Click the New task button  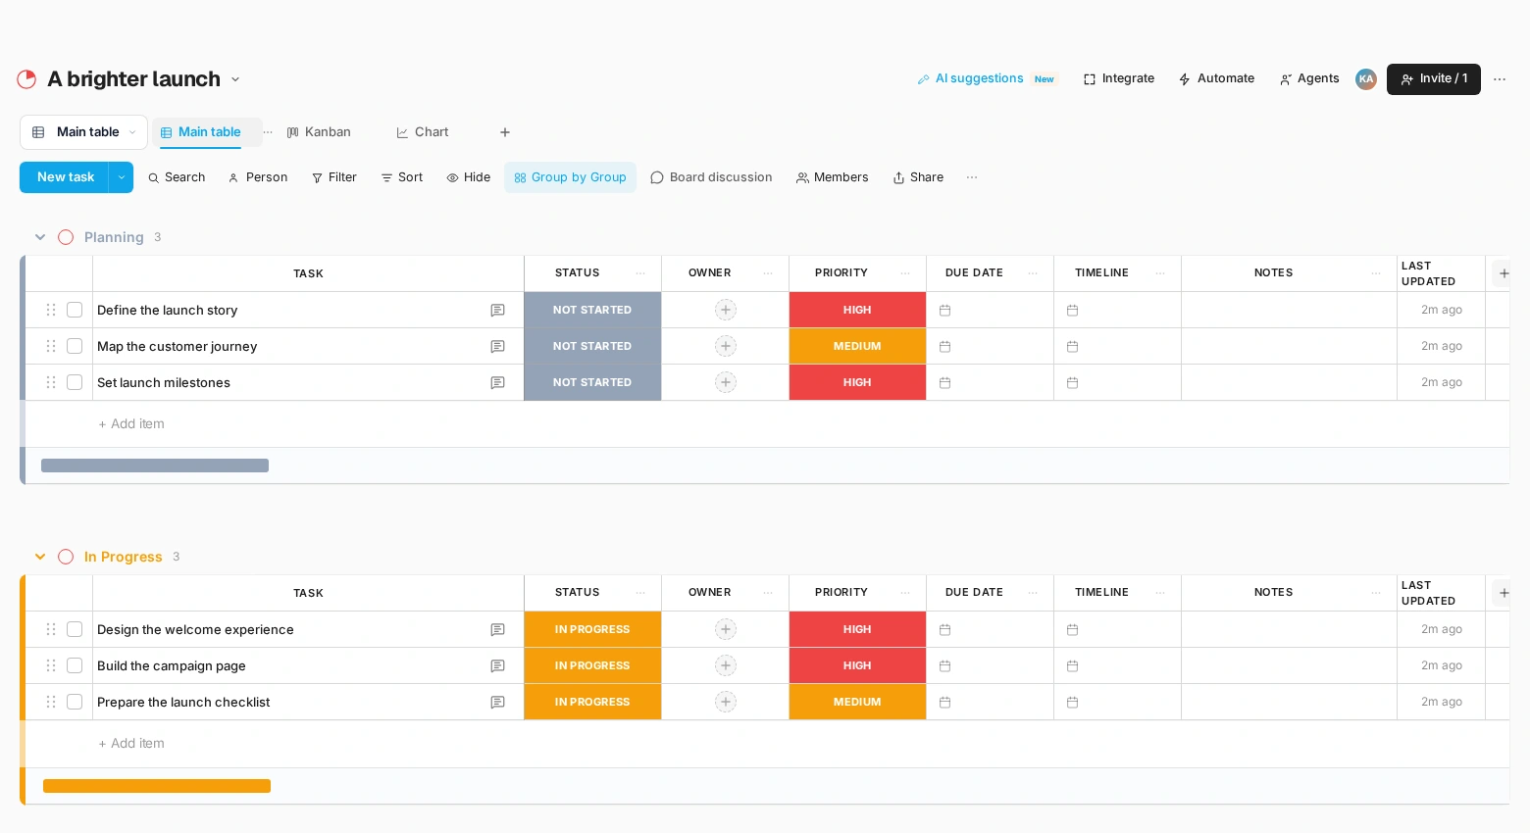click(65, 177)
